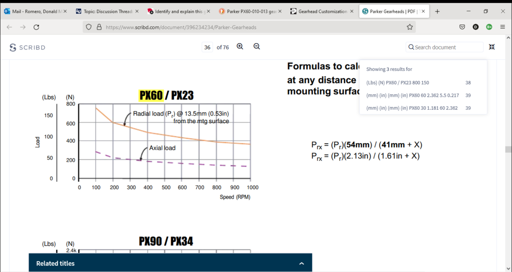The width and height of the screenshot is (512, 272).
Task: Go back using the browser back arrow
Action: tap(9, 27)
